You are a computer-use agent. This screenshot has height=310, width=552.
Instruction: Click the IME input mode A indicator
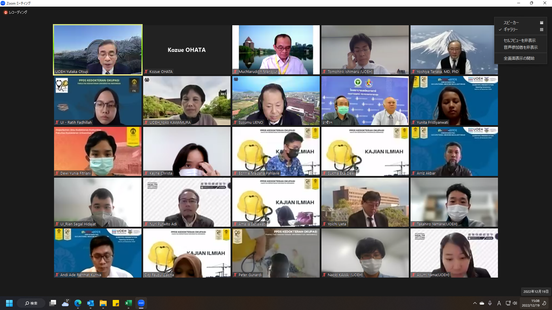(499, 303)
